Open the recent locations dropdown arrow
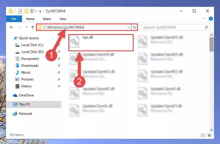 pyautogui.click(x=27, y=27)
